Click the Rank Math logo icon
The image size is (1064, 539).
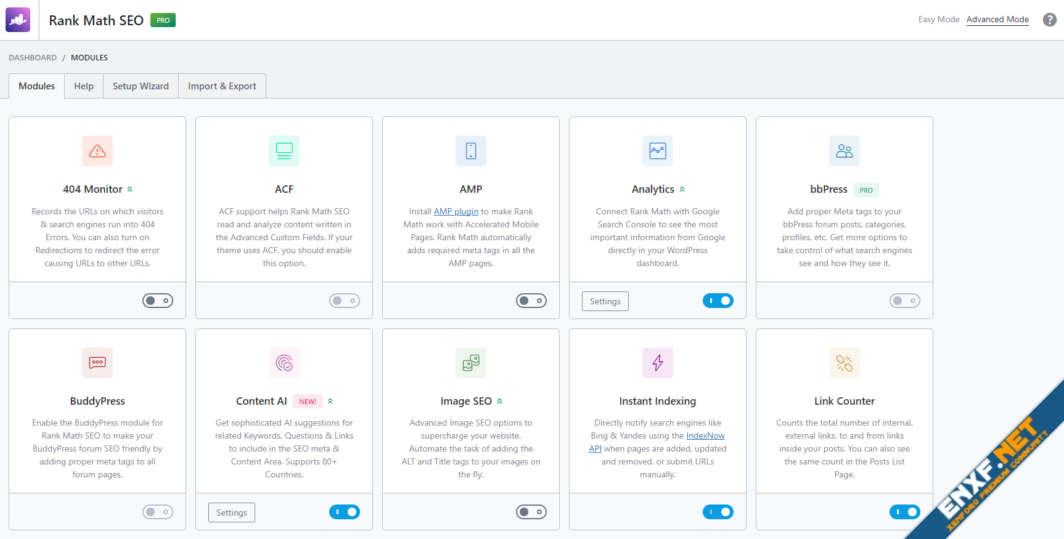point(18,20)
